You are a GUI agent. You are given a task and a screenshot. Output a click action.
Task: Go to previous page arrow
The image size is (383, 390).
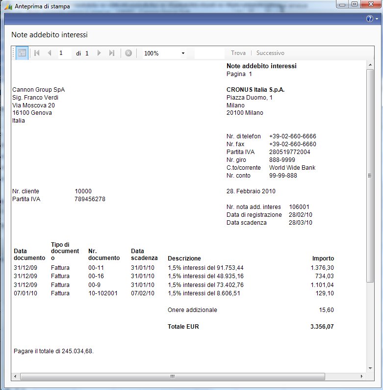pyautogui.click(x=49, y=53)
